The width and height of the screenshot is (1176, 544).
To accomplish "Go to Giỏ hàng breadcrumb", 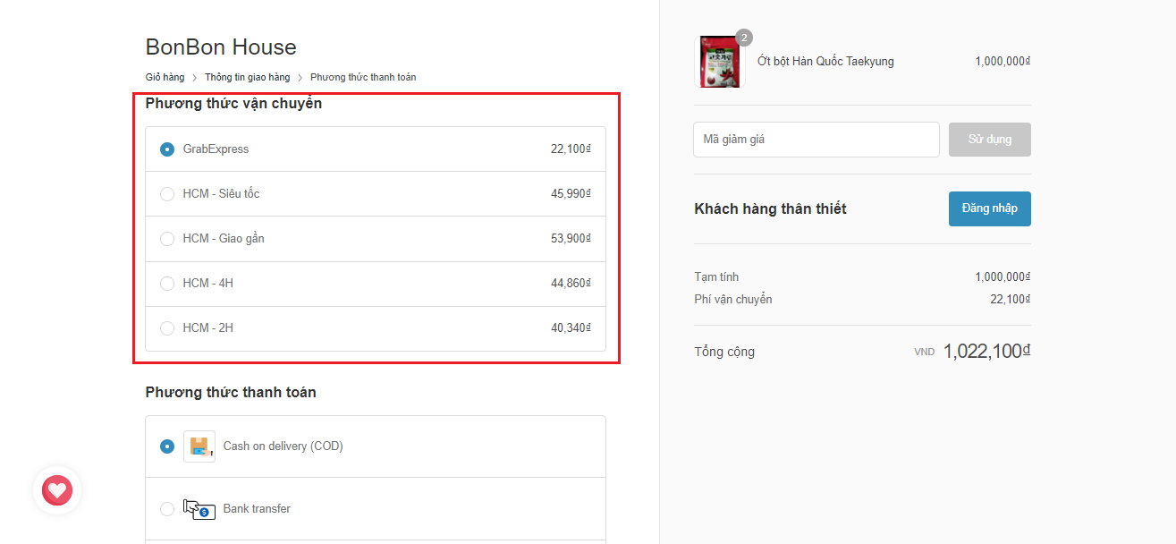I will [x=165, y=77].
